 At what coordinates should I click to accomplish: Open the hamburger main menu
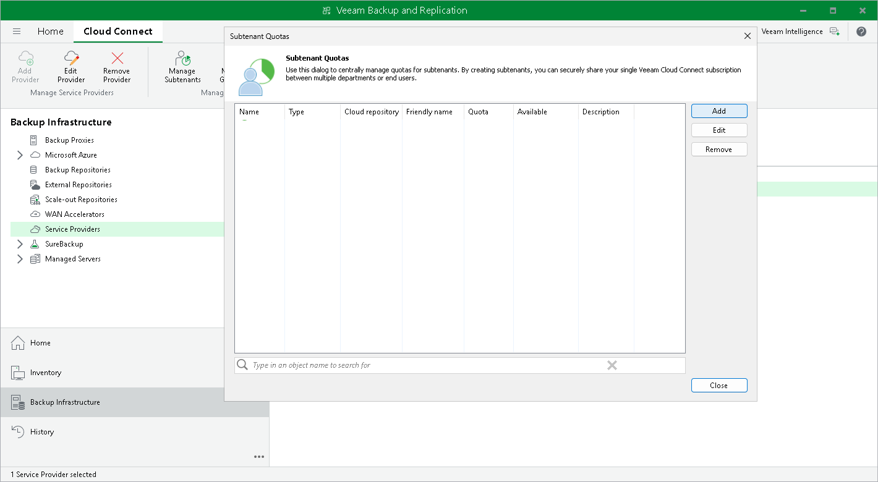point(17,32)
